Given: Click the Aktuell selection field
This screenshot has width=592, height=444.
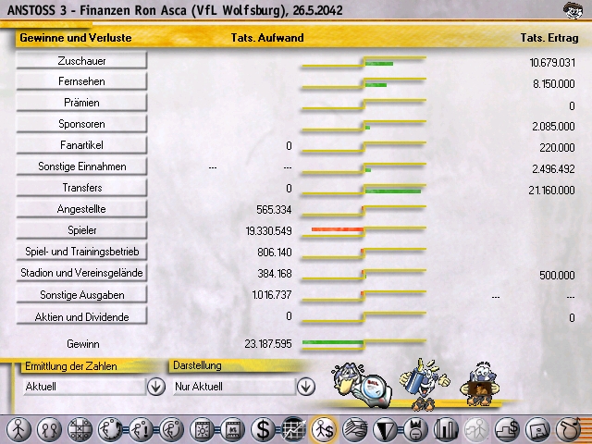Looking at the screenshot, I should coord(84,387).
